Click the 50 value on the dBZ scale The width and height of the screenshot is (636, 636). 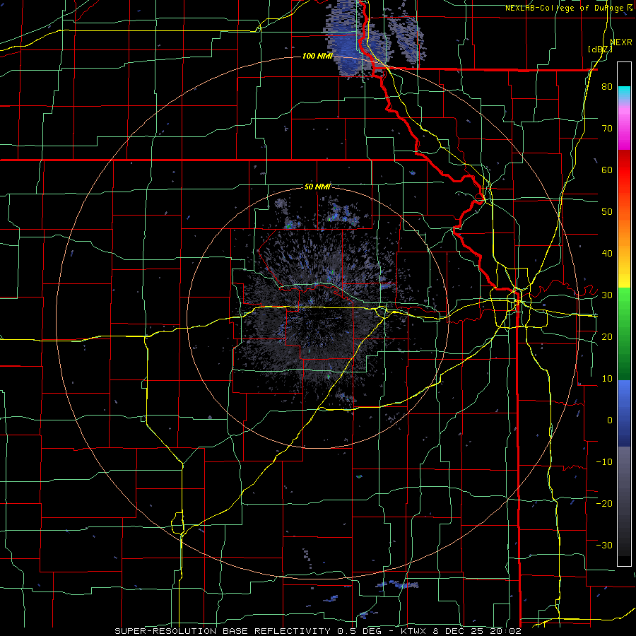pyautogui.click(x=607, y=212)
